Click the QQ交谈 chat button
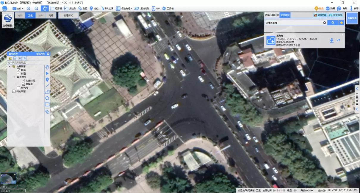 tap(320, 15)
